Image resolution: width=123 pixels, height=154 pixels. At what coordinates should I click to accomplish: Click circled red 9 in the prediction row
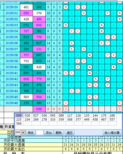click(x=120, y=109)
